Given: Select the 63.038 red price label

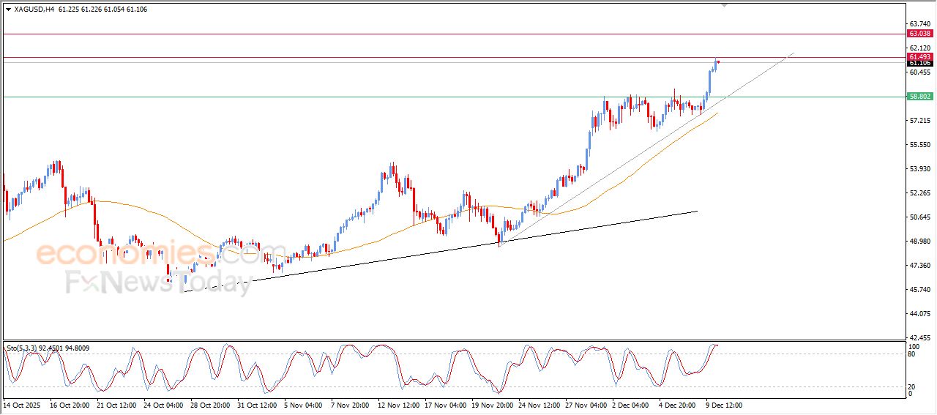Looking at the screenshot, I should coord(919,34).
